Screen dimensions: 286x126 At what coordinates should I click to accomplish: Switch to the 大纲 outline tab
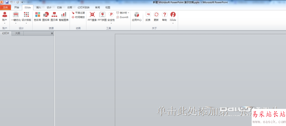tap(17, 33)
